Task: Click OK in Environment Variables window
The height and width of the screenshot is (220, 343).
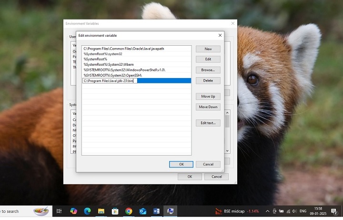Action: (190, 177)
